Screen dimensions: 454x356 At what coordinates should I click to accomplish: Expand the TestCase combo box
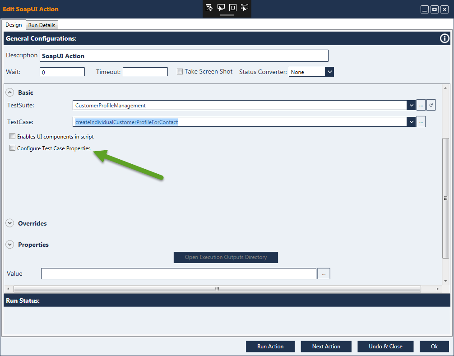pos(411,122)
